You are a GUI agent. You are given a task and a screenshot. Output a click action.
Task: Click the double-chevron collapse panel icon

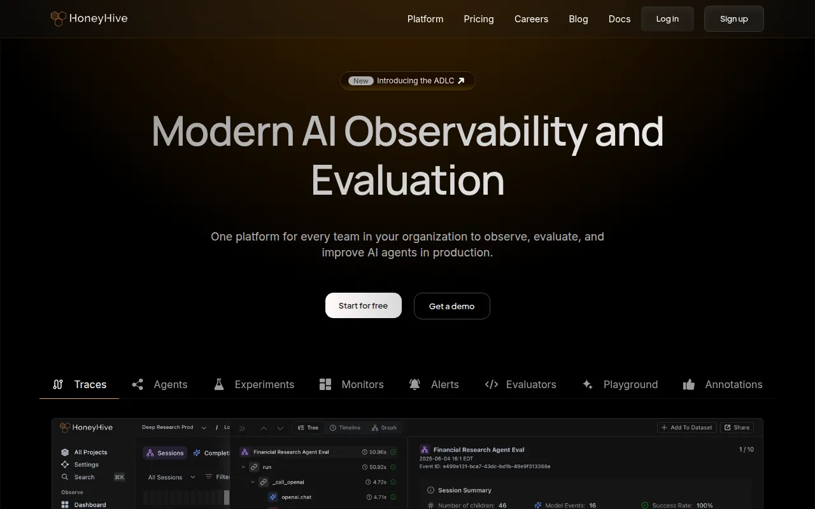[243, 428]
